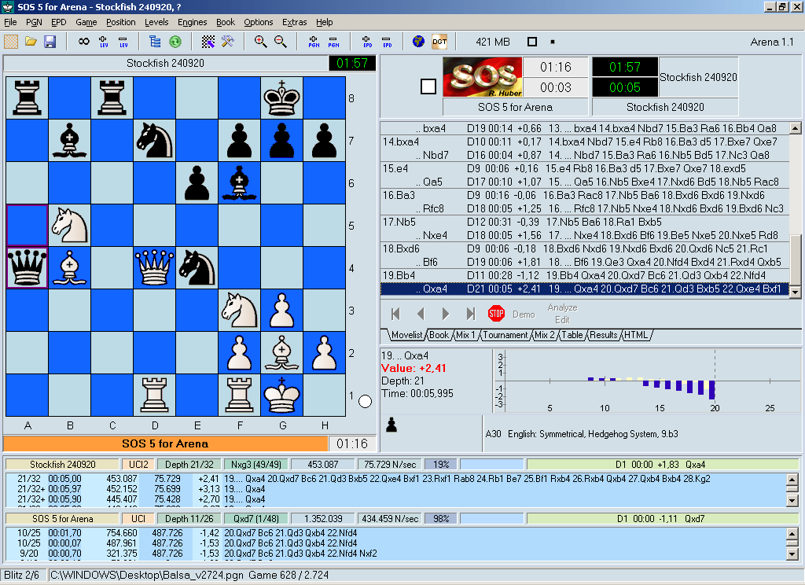Open the Engines menu
The image size is (805, 585).
(x=192, y=22)
